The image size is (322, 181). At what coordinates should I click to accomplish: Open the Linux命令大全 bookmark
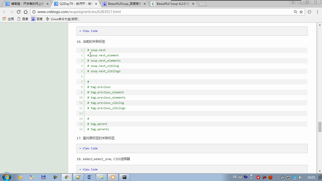(62, 19)
